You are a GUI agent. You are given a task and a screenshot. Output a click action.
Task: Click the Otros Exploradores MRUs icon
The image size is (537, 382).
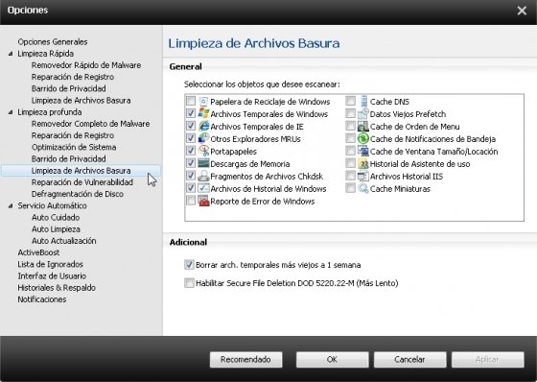pyautogui.click(x=203, y=138)
